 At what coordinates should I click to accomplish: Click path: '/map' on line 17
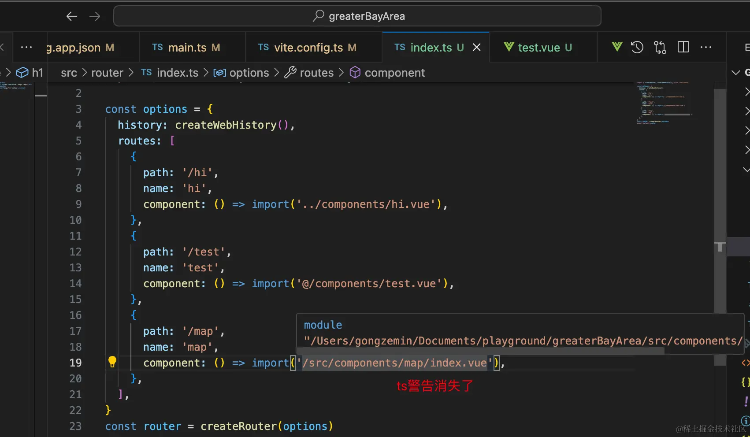184,331
